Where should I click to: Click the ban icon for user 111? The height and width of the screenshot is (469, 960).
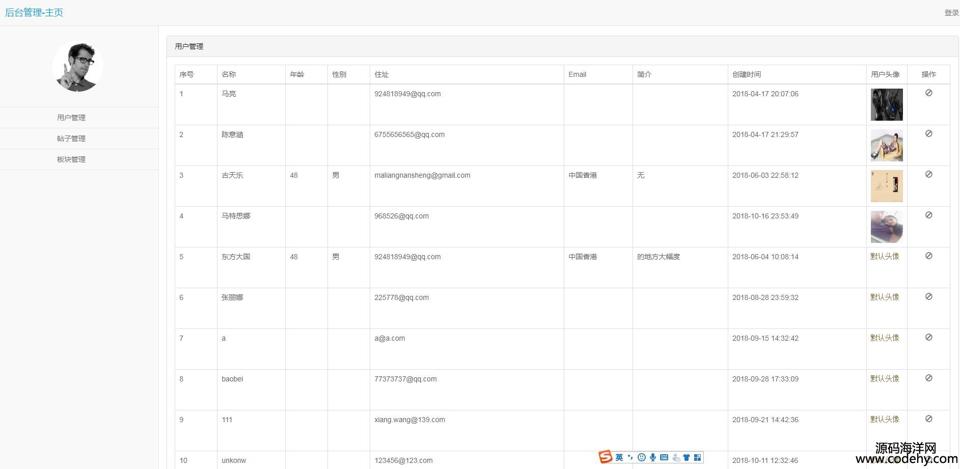(x=928, y=419)
